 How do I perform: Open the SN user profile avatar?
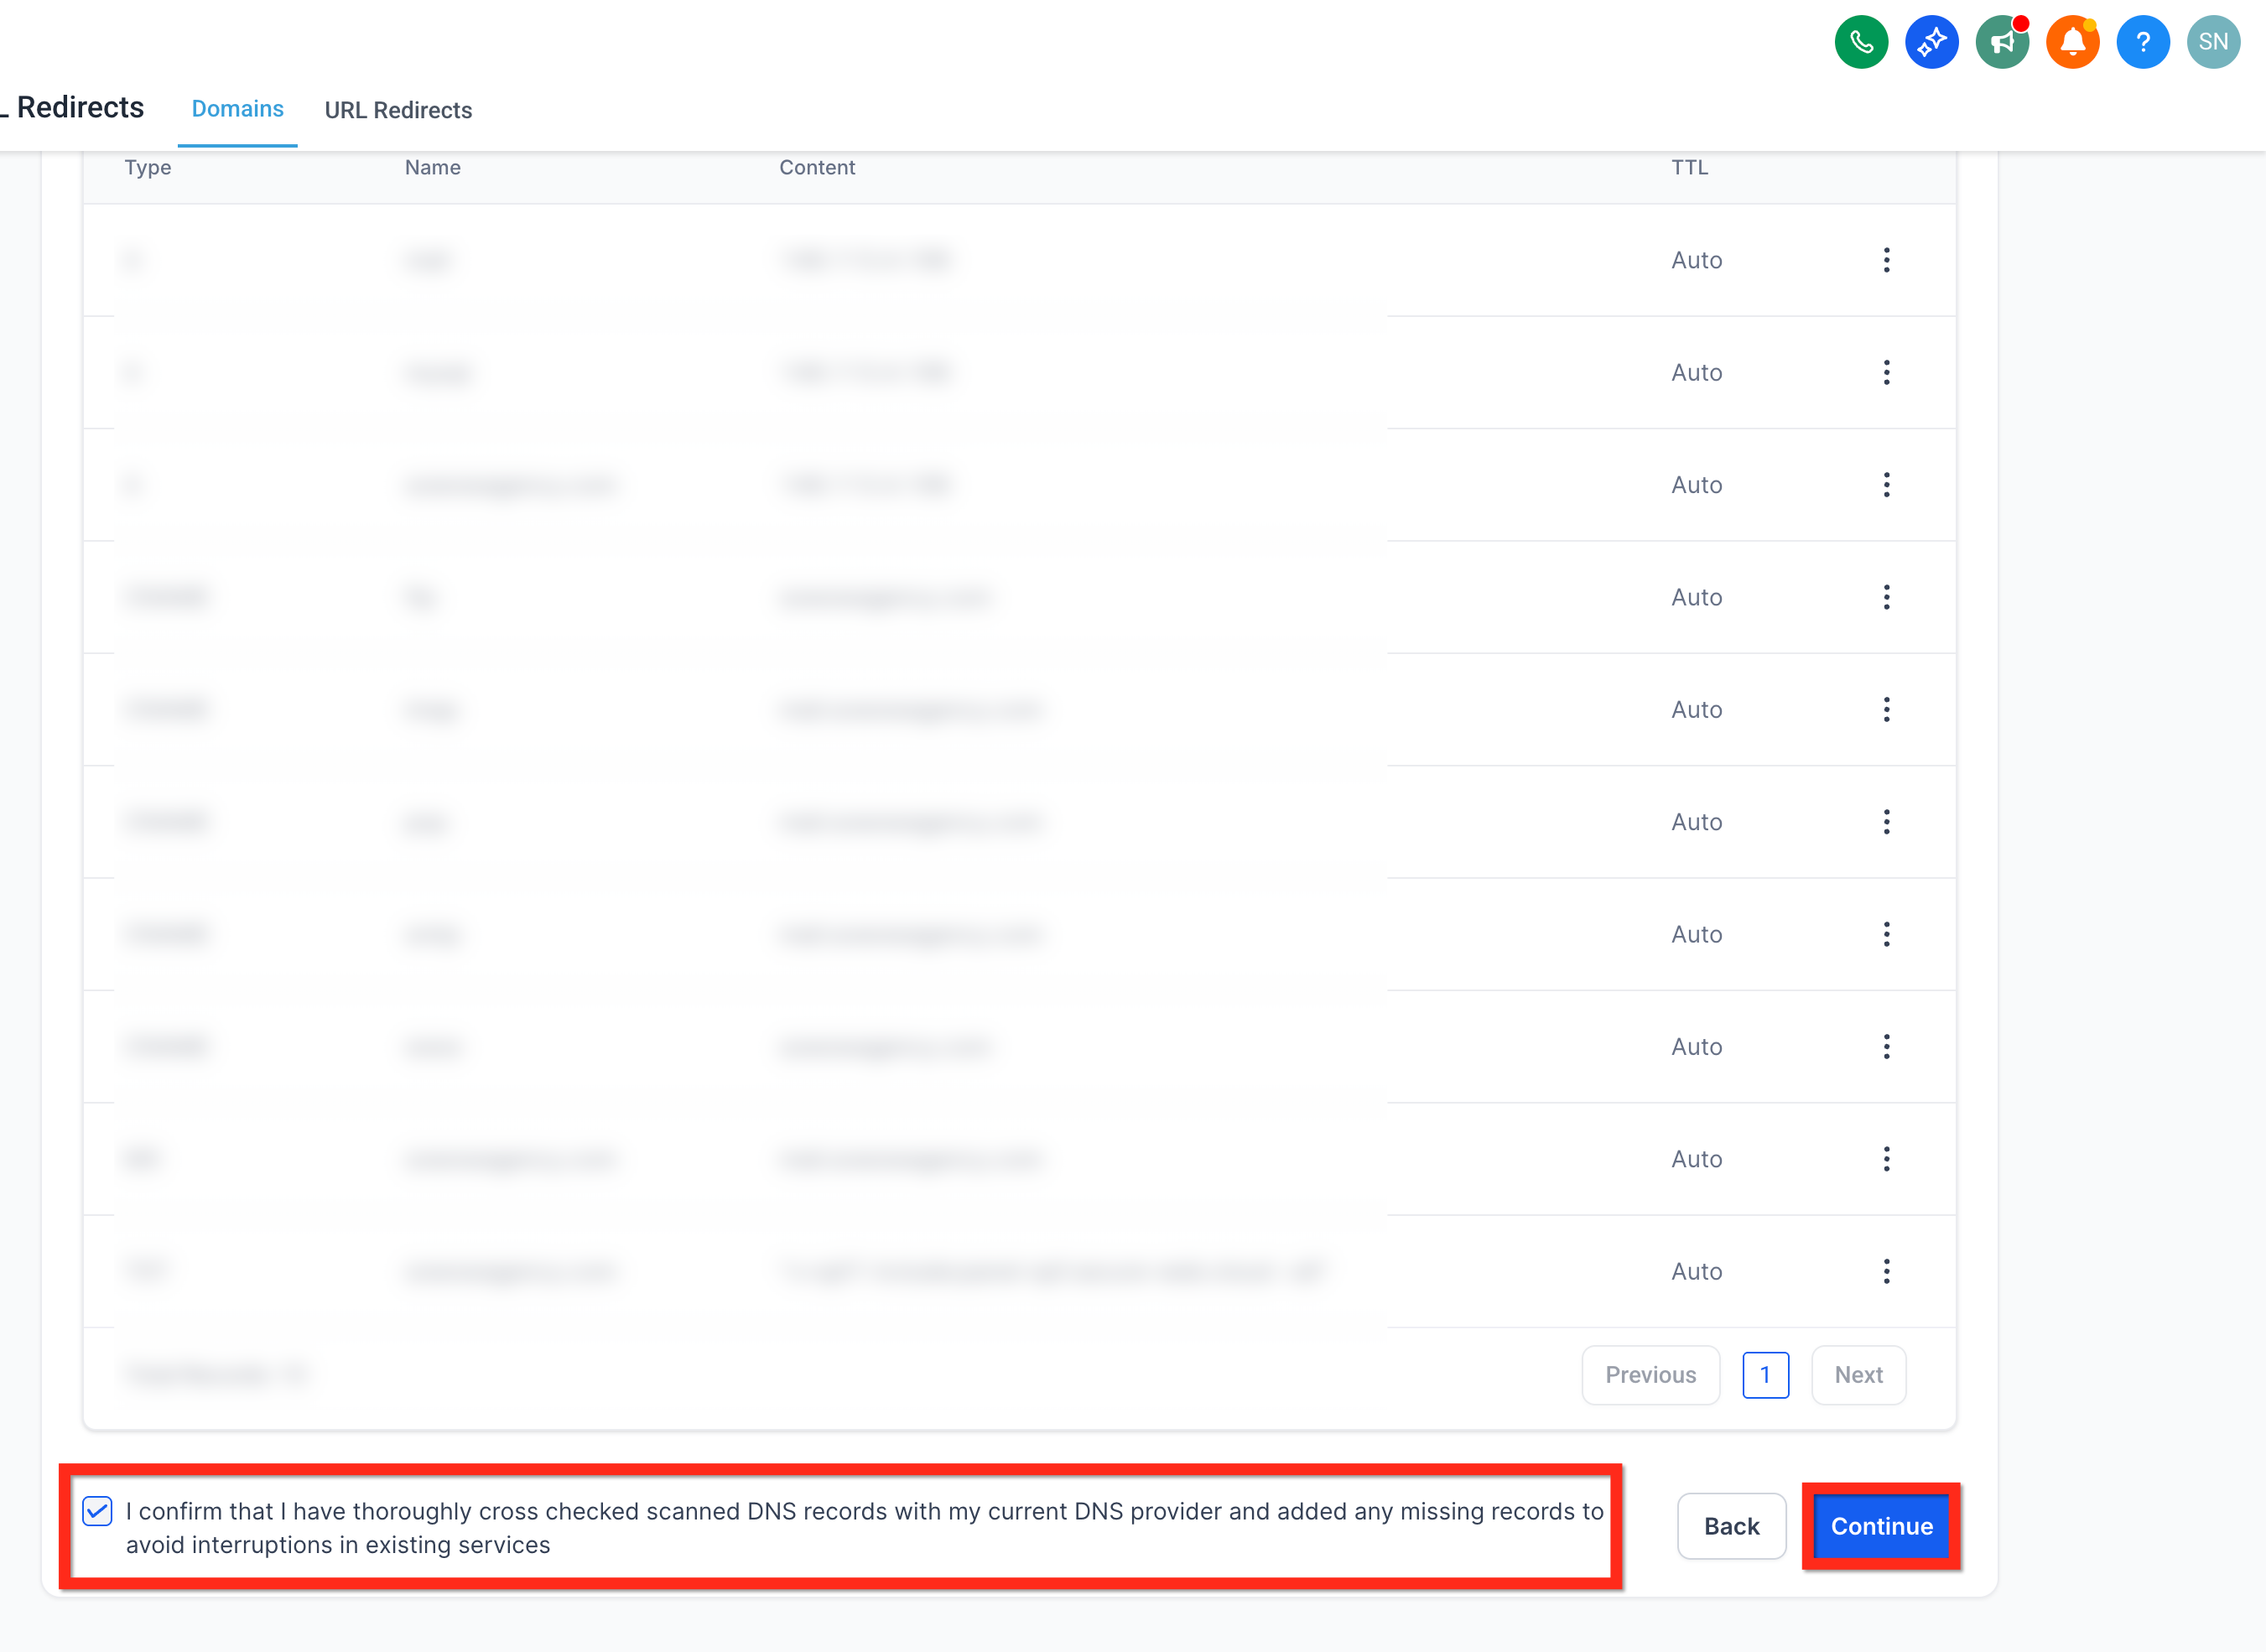(x=2213, y=42)
